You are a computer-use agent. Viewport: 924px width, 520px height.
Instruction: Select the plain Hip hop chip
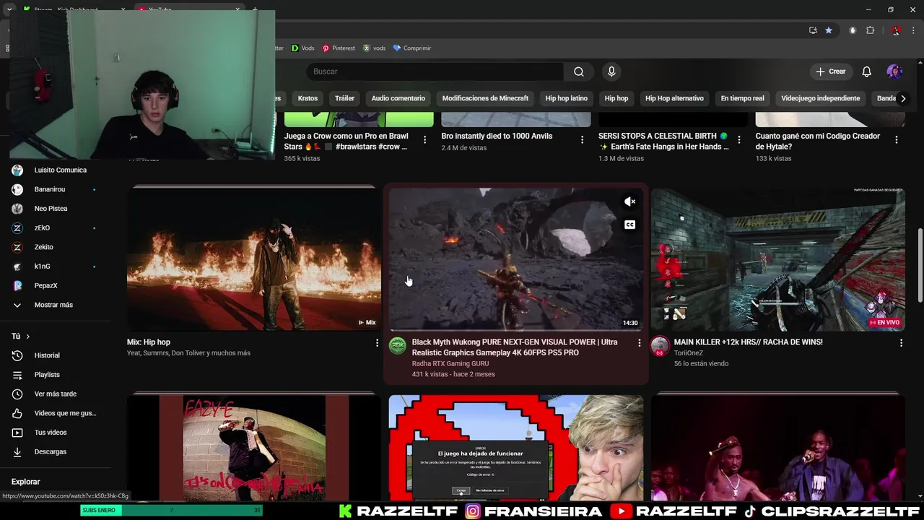tap(616, 98)
